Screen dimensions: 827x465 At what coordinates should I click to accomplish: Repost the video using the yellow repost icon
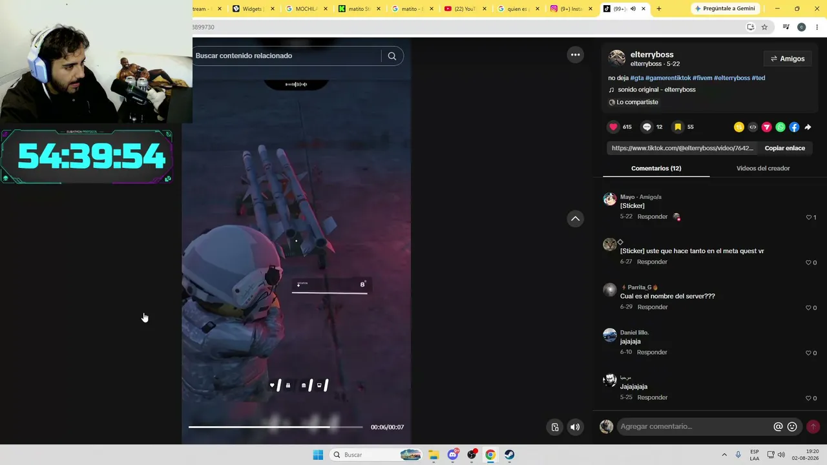click(739, 127)
